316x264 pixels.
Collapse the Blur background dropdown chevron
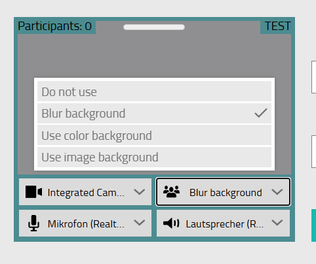277,192
